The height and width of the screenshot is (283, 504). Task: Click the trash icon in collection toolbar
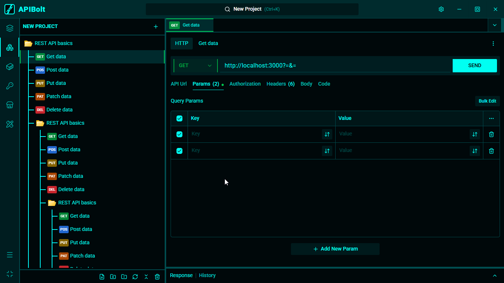pos(157,277)
